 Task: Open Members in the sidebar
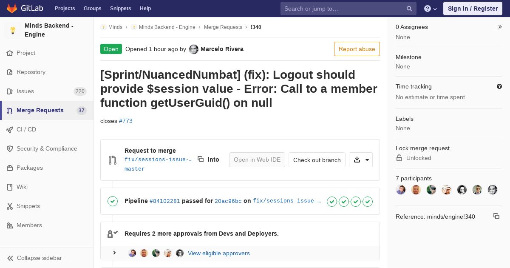click(x=47, y=225)
